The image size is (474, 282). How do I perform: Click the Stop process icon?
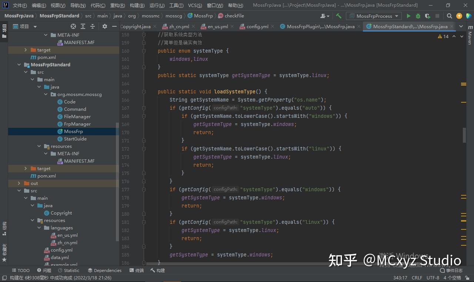(437, 16)
